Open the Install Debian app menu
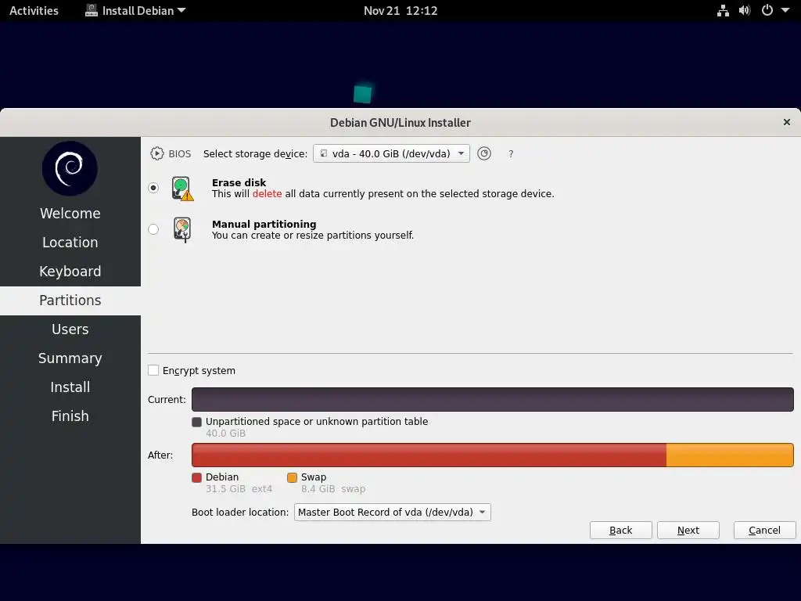This screenshot has width=801, height=601. (x=135, y=10)
